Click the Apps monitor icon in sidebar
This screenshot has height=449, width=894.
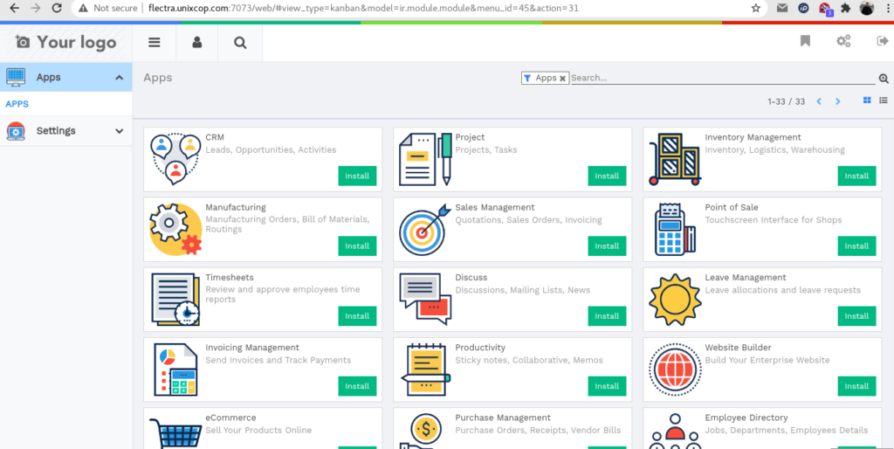(x=16, y=77)
